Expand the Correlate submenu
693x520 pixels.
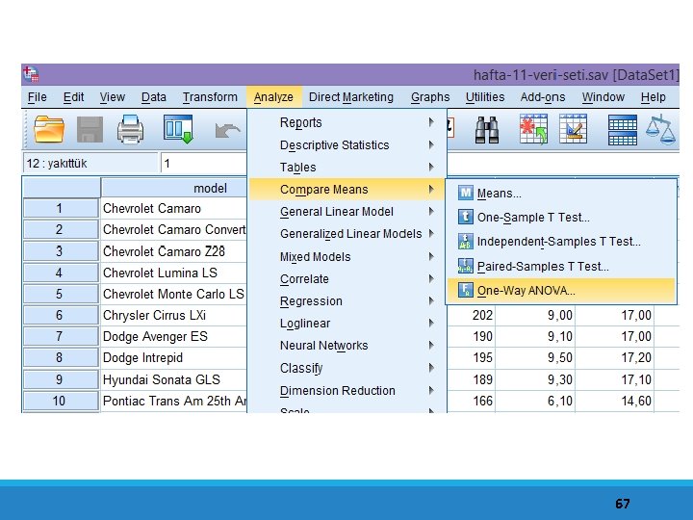346,279
